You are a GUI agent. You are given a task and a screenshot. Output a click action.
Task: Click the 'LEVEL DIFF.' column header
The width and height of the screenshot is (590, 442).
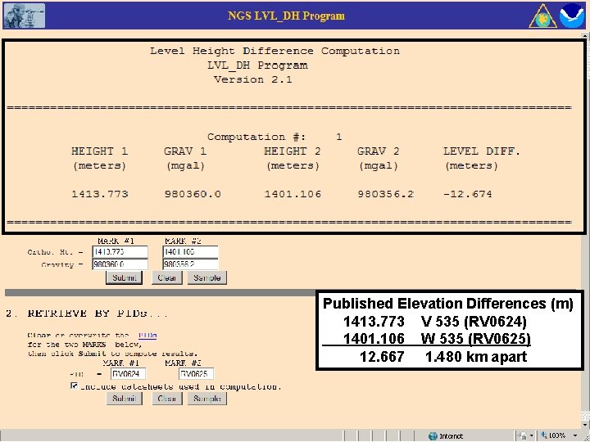(482, 151)
